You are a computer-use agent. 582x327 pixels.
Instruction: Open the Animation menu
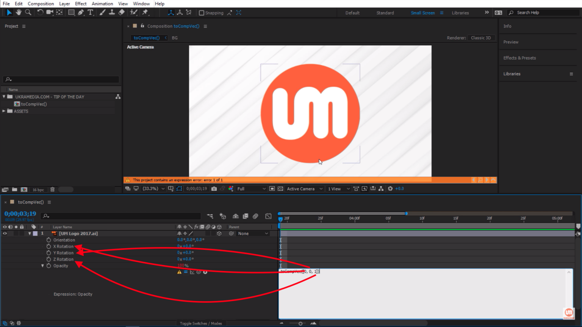click(102, 4)
